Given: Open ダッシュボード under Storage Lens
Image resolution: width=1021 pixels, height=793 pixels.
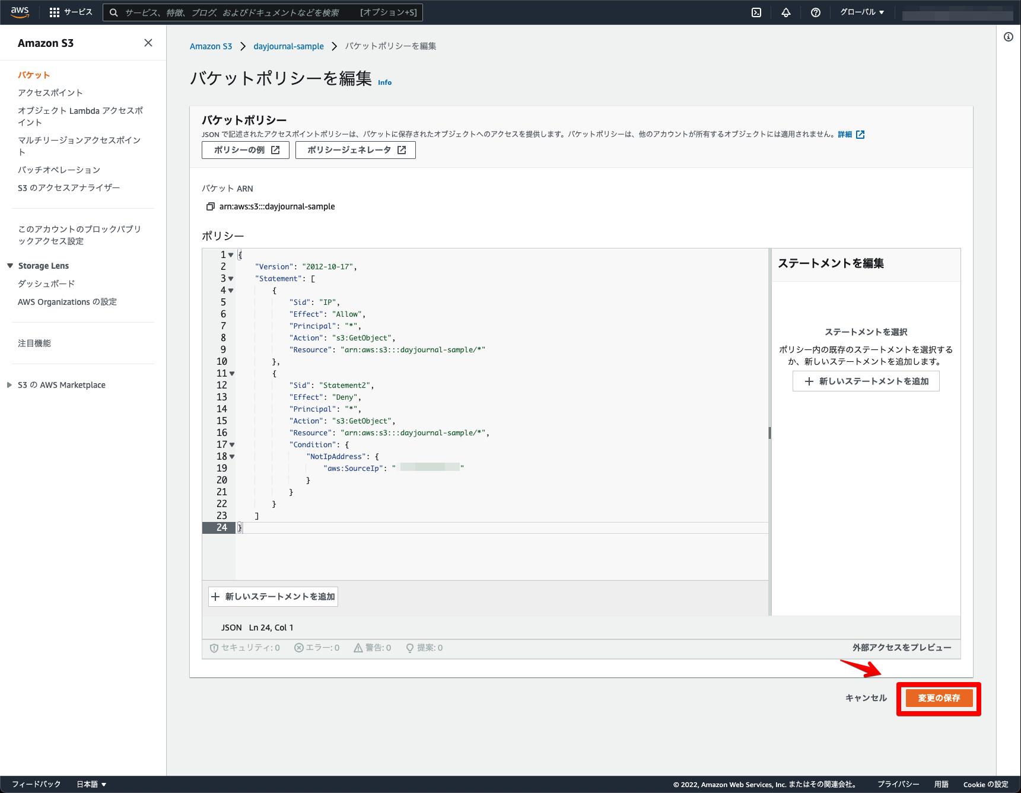Looking at the screenshot, I should coord(46,284).
